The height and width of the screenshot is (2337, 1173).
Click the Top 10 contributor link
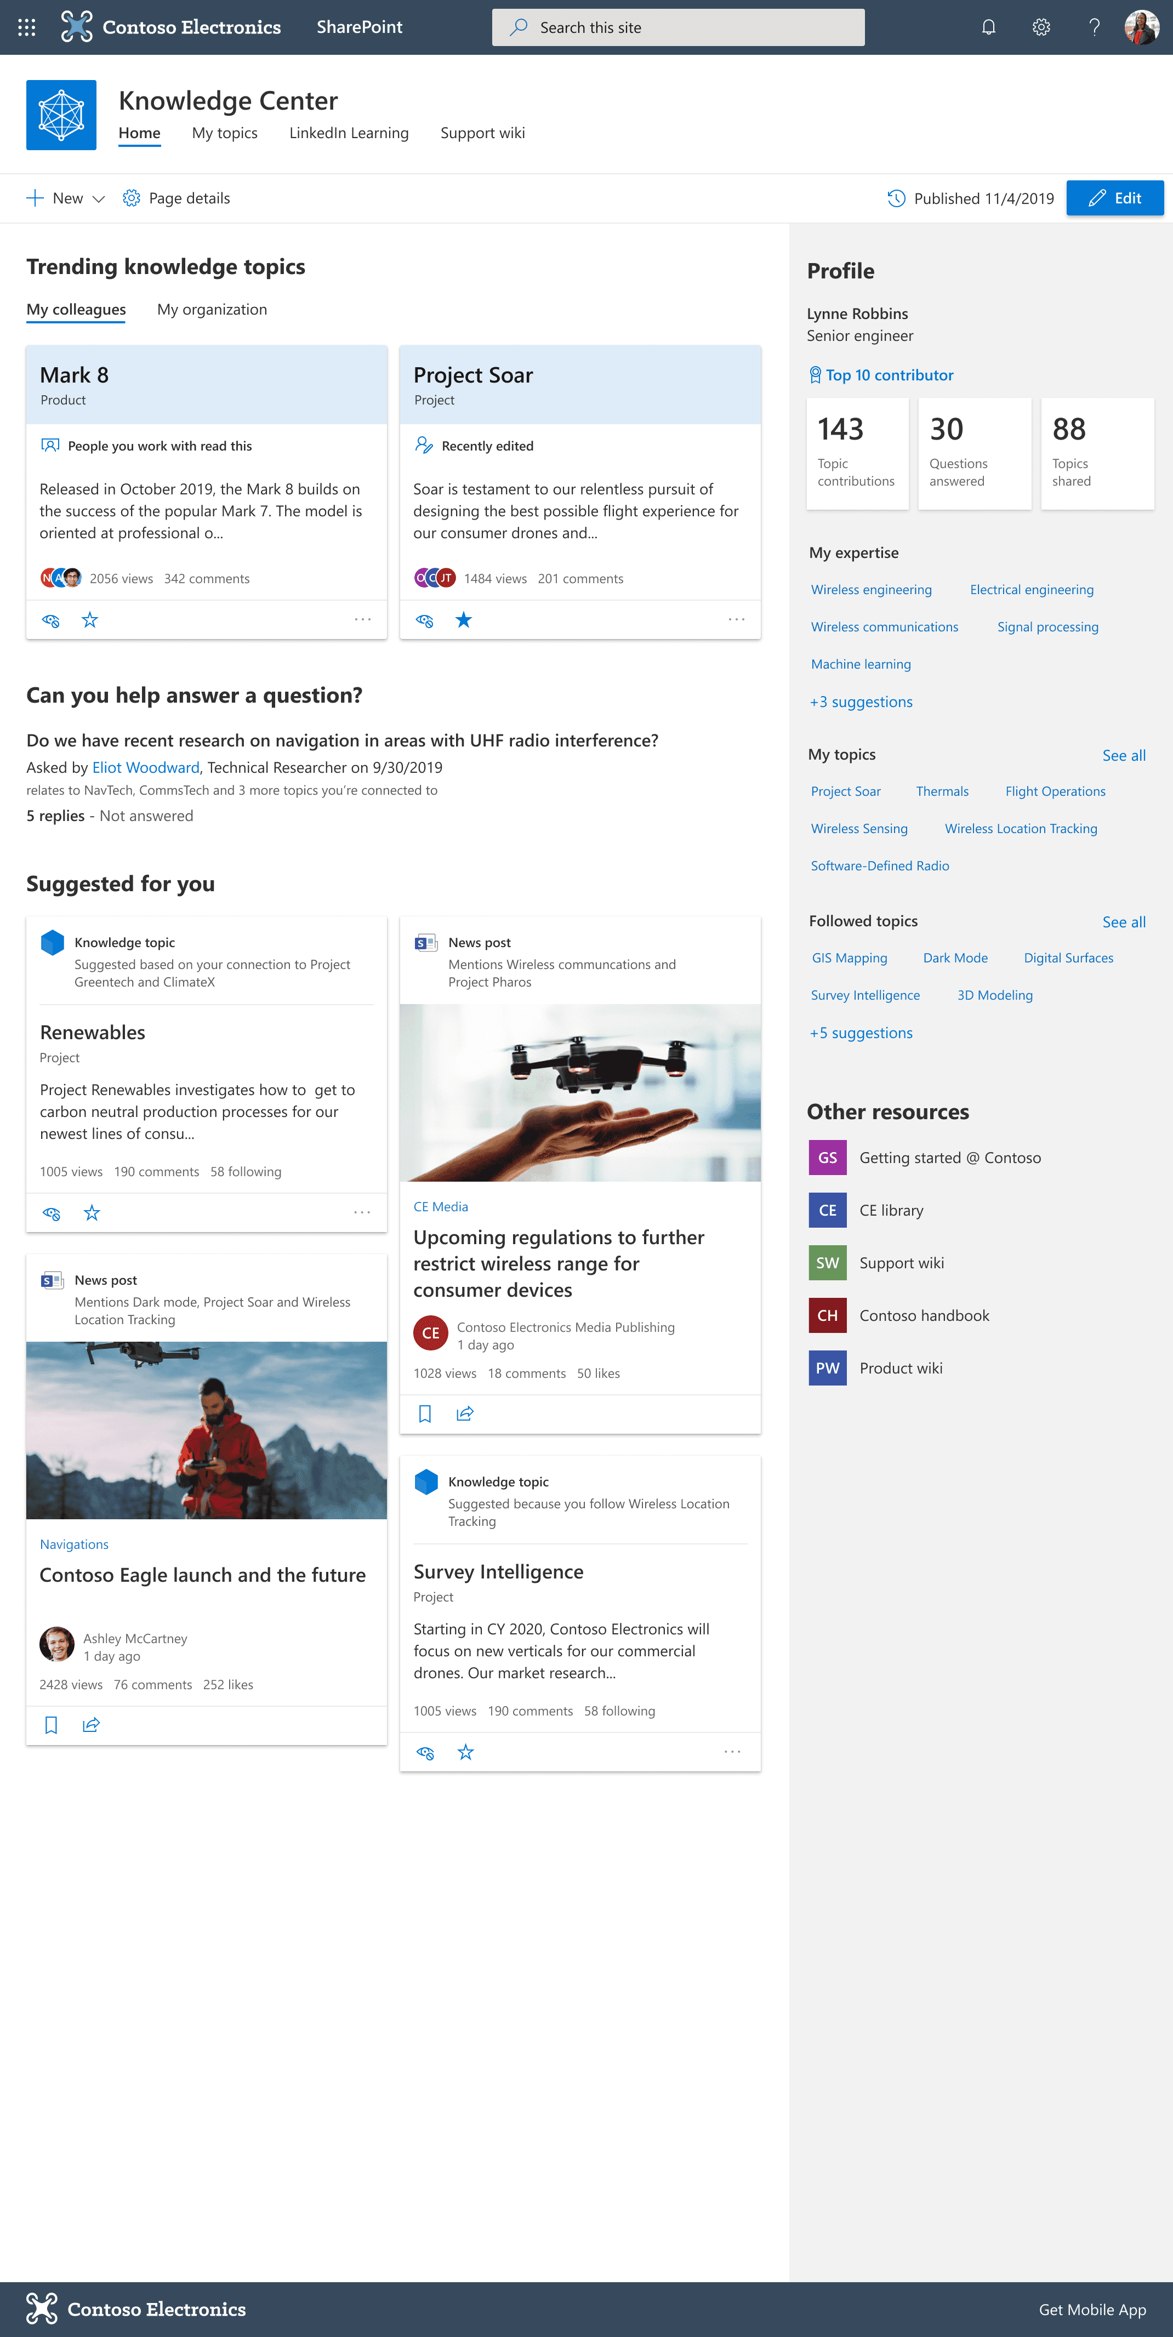click(880, 375)
